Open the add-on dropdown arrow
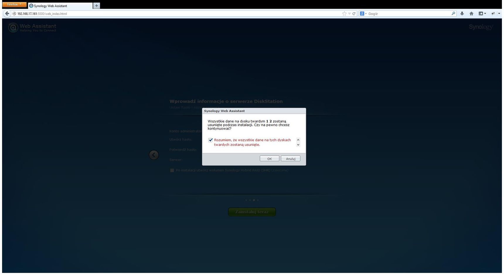 (499, 13)
